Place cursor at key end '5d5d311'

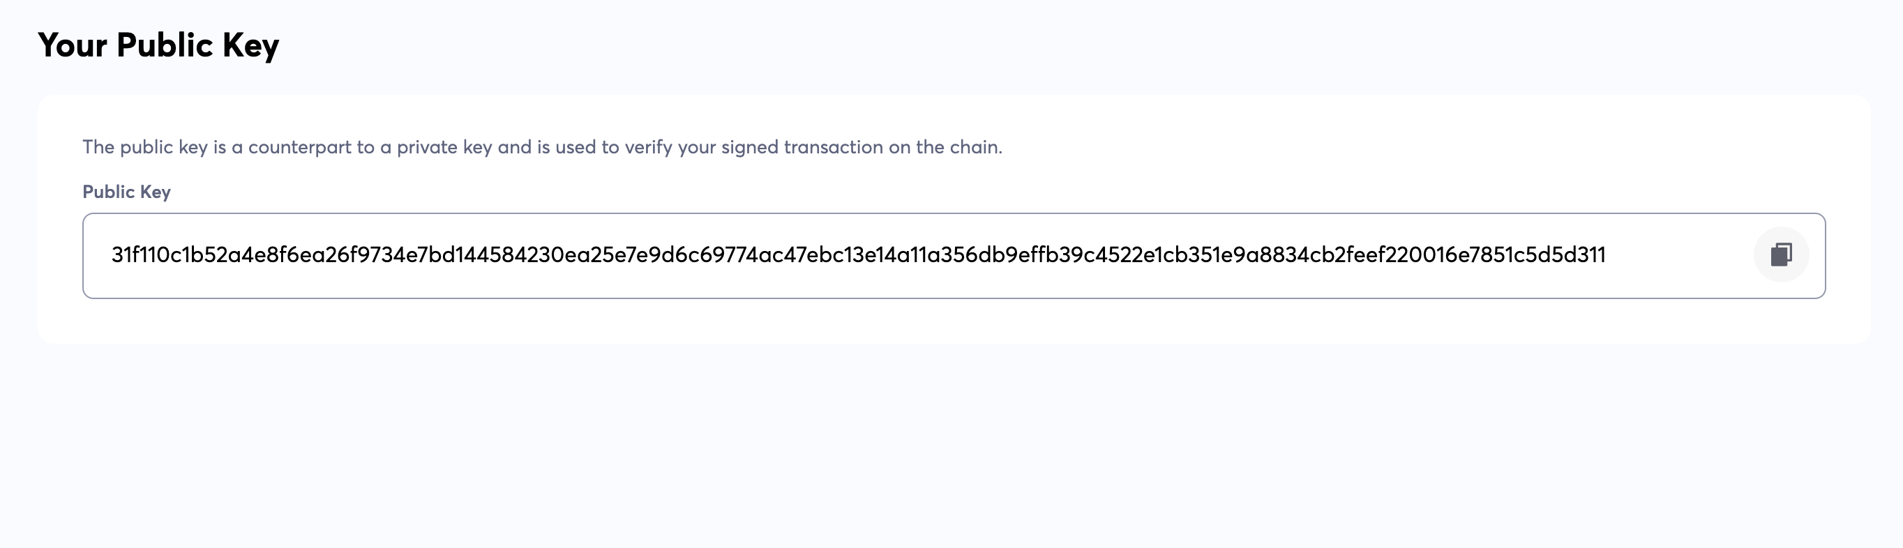point(1604,256)
